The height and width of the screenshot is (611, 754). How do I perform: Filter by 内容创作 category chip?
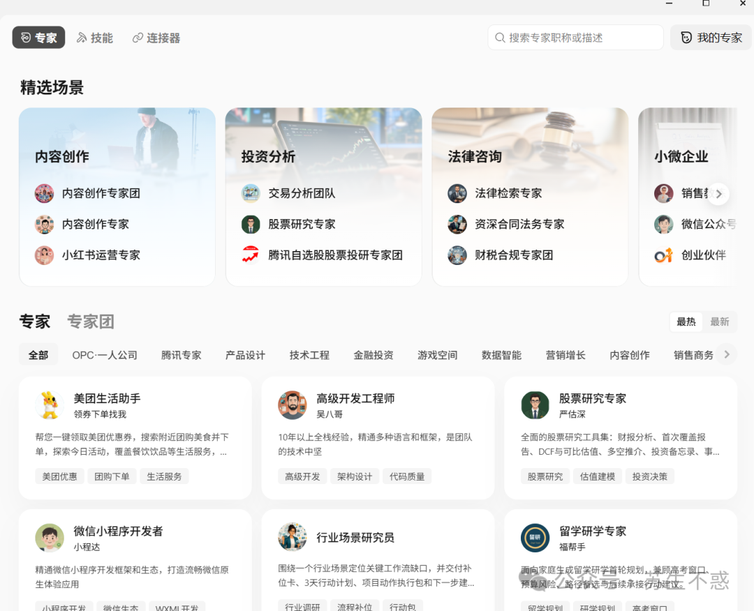(630, 355)
